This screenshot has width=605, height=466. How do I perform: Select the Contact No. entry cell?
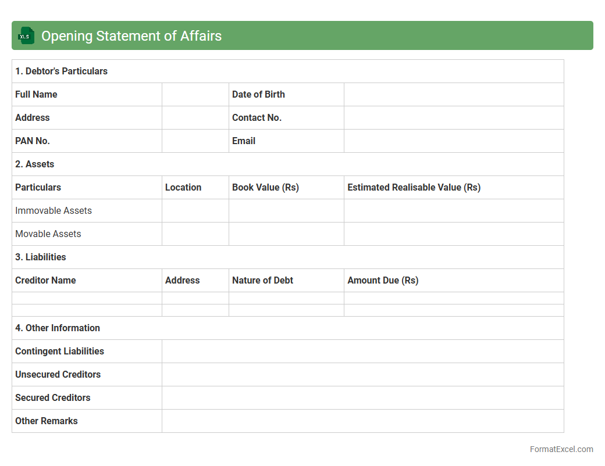tap(453, 117)
